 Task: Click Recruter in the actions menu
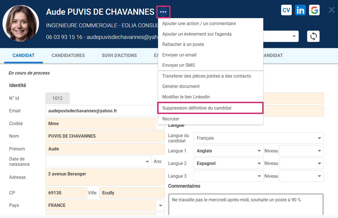pyautogui.click(x=171, y=119)
